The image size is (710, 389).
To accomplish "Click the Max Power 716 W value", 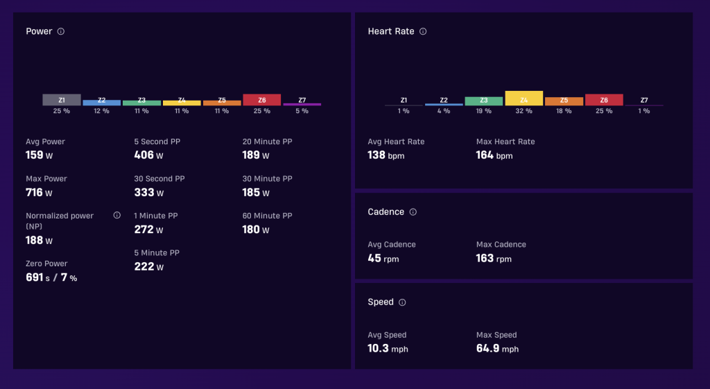I will (x=39, y=193).
